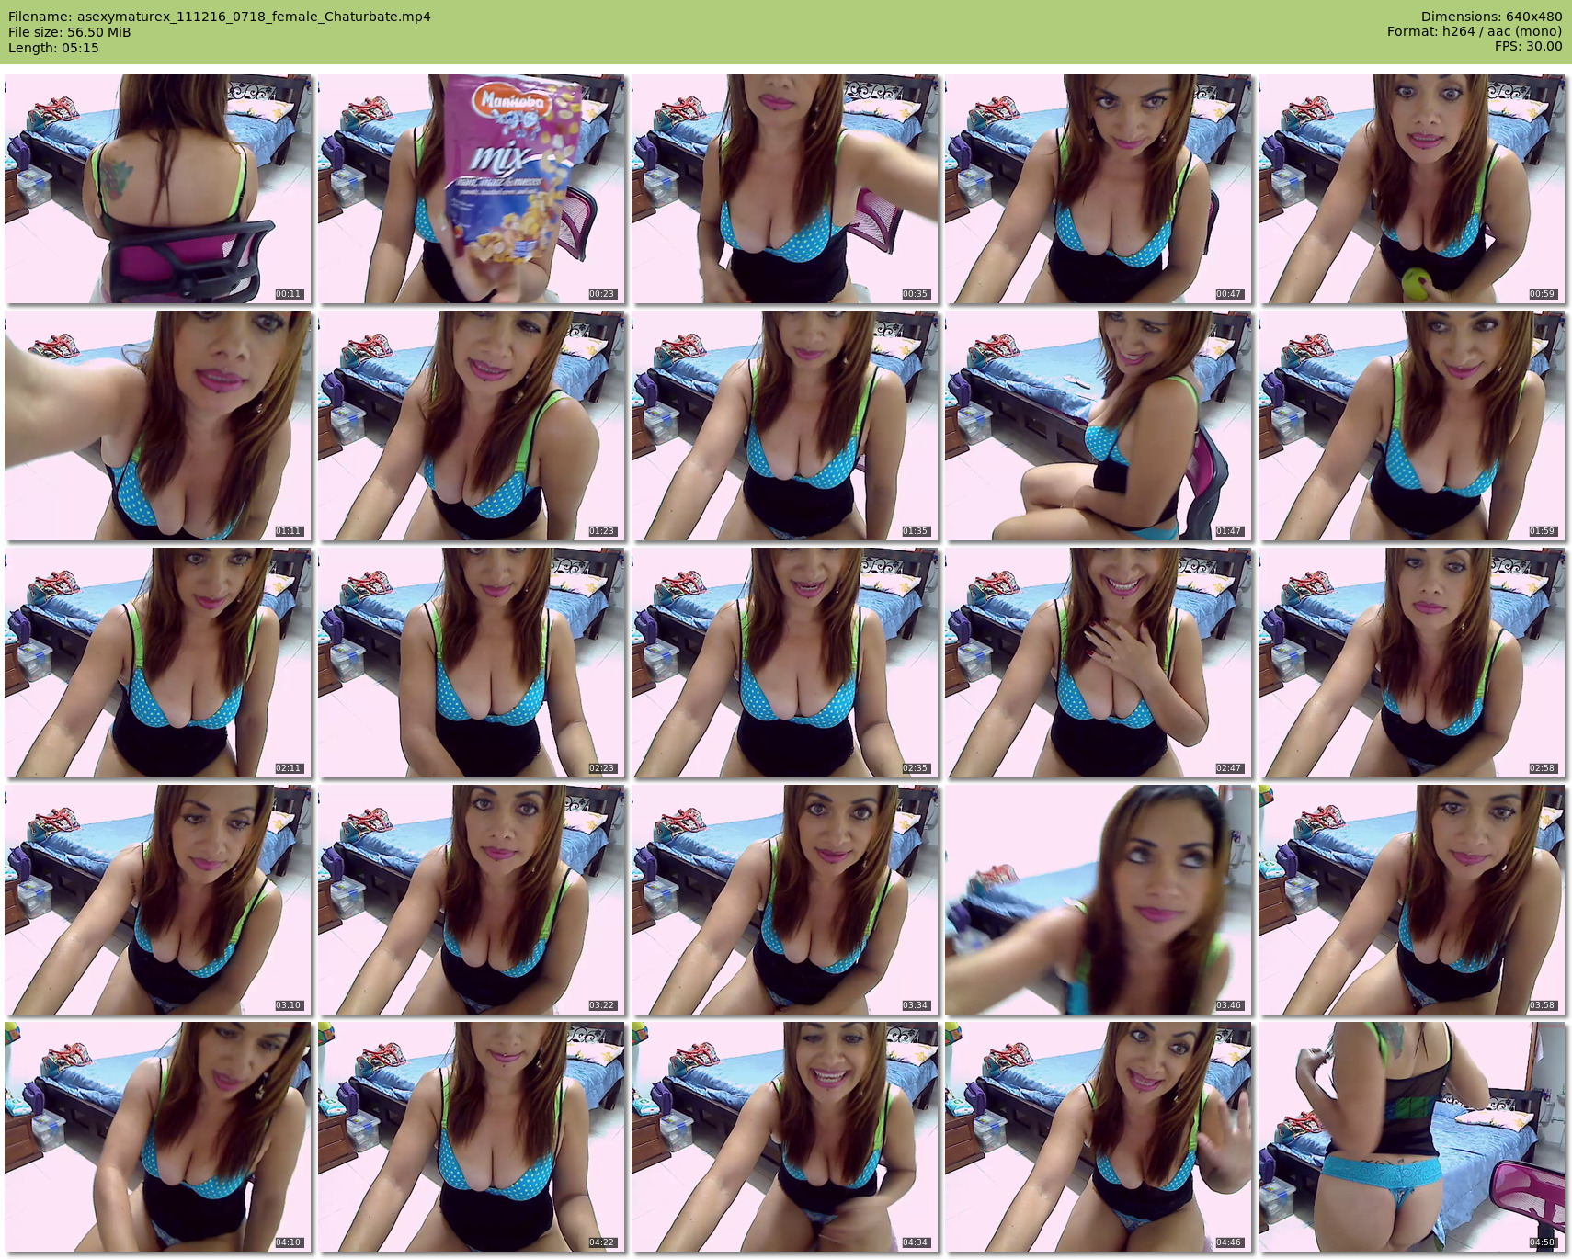
Task: Open the last thumbnail at 04:58
Action: pos(1412,1137)
